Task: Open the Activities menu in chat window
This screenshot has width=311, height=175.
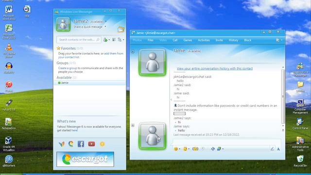Action: pos(204,40)
